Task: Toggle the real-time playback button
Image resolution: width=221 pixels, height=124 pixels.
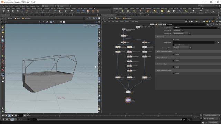Action: [x=13, y=120]
